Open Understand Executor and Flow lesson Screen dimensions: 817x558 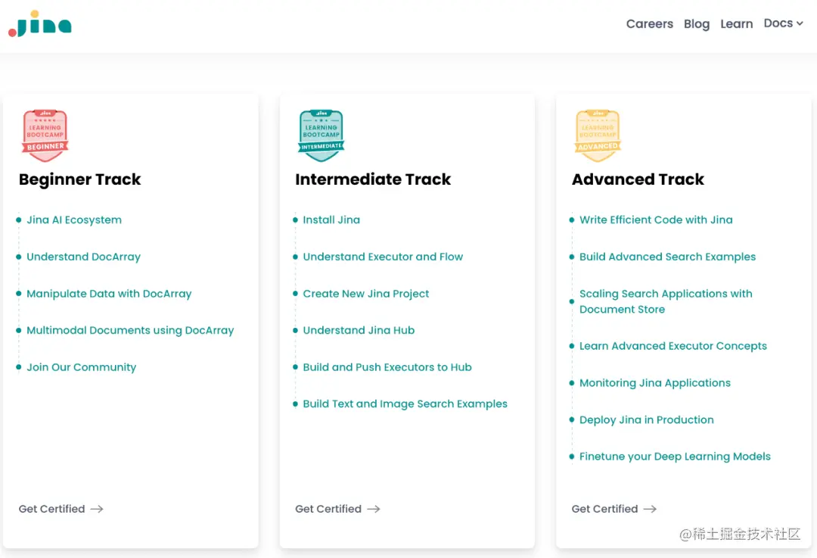pos(383,257)
